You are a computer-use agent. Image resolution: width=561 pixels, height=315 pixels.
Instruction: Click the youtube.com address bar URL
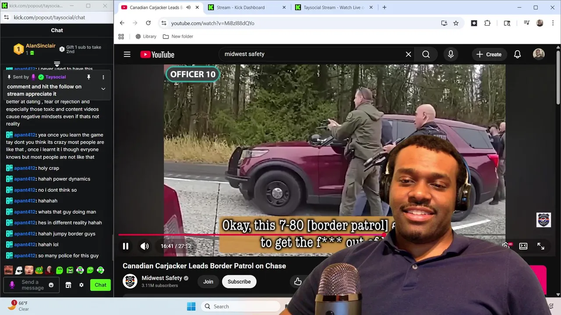(x=213, y=23)
